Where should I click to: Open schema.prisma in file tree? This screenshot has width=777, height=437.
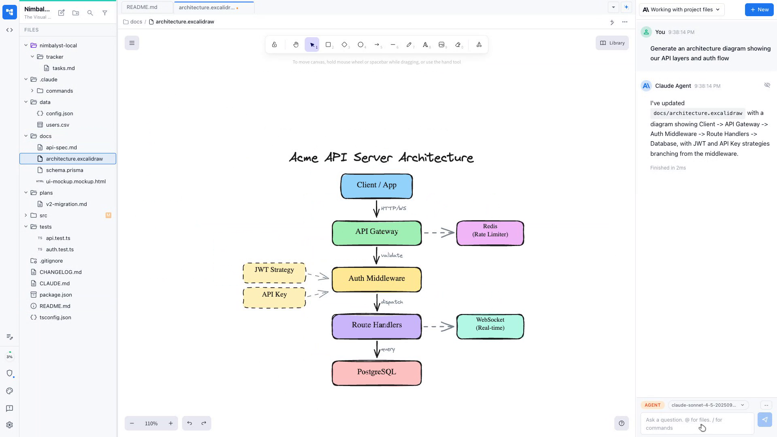point(64,170)
